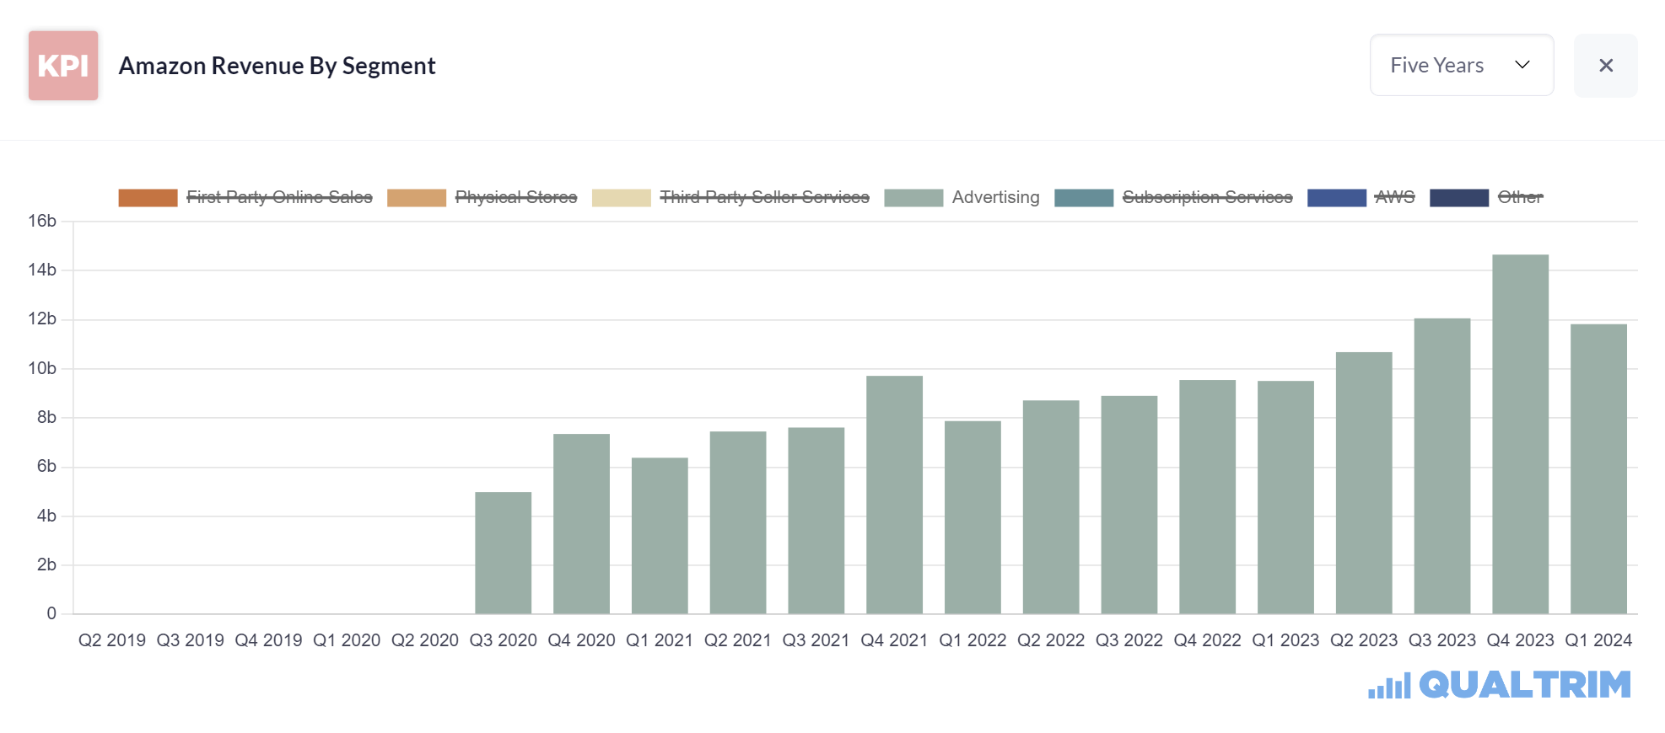Close the chart with the X button
1665x733 pixels.
(x=1606, y=66)
